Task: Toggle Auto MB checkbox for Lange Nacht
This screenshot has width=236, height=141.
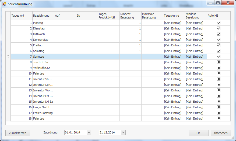Action: (219, 107)
